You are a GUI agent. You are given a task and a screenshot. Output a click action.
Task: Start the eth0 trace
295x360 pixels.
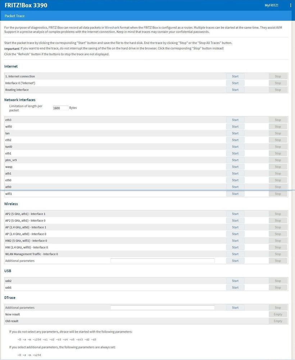pos(235,180)
